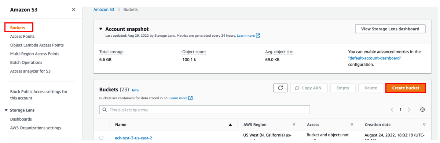Open the default-account-dashboard link

click(x=375, y=58)
